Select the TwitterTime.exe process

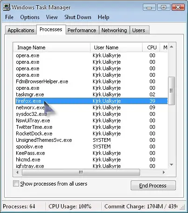tap(92, 127)
